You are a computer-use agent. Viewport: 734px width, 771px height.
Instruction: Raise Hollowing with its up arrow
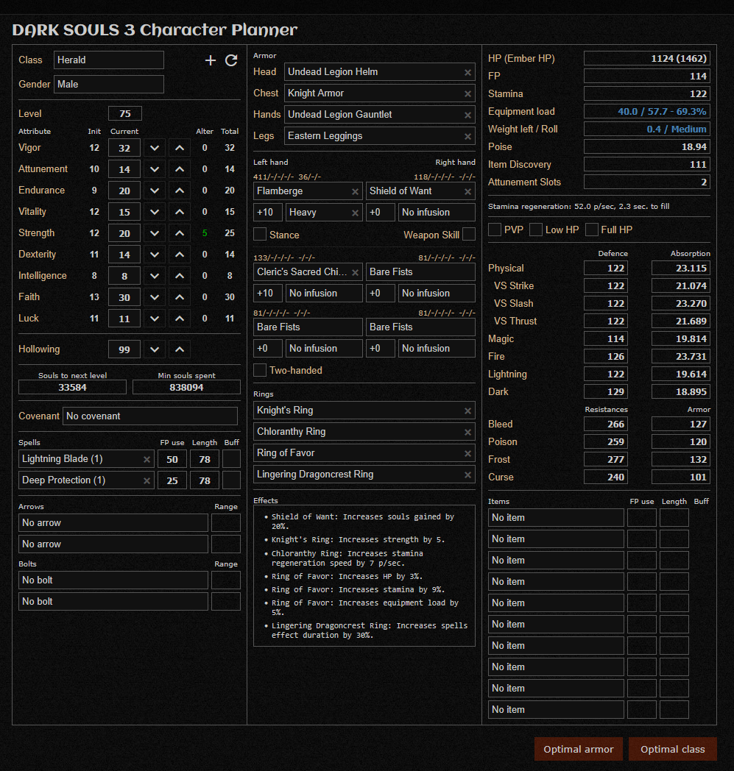point(180,349)
